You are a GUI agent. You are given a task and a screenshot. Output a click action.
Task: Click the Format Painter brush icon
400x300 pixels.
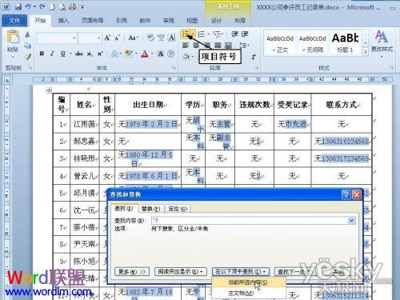pyautogui.click(x=27, y=57)
